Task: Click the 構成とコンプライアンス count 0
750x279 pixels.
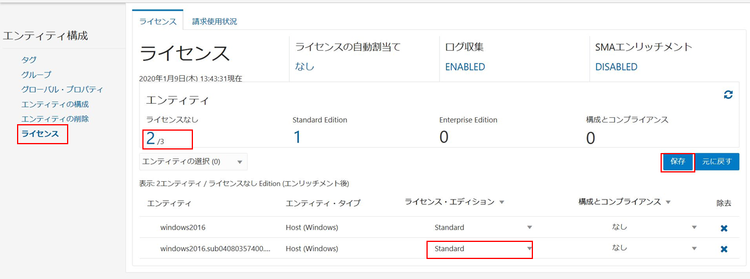Action: pos(591,138)
